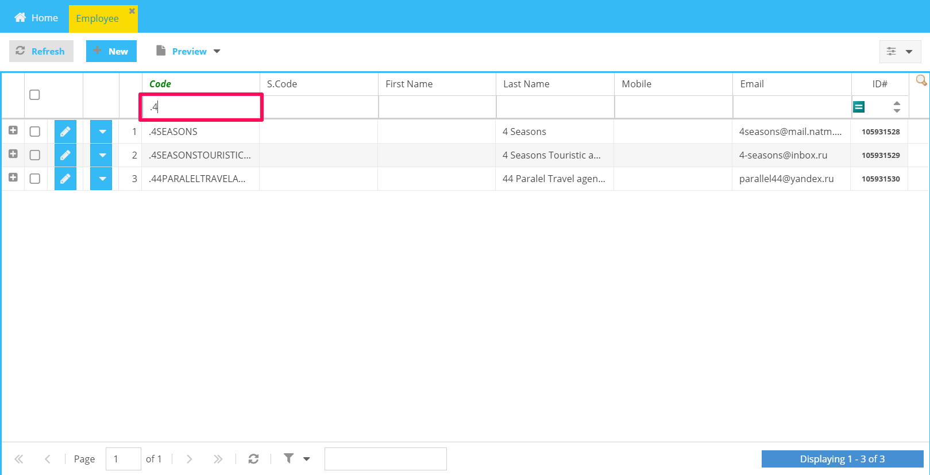The width and height of the screenshot is (930, 475).
Task: Close the Employee tab
Action: point(132,11)
